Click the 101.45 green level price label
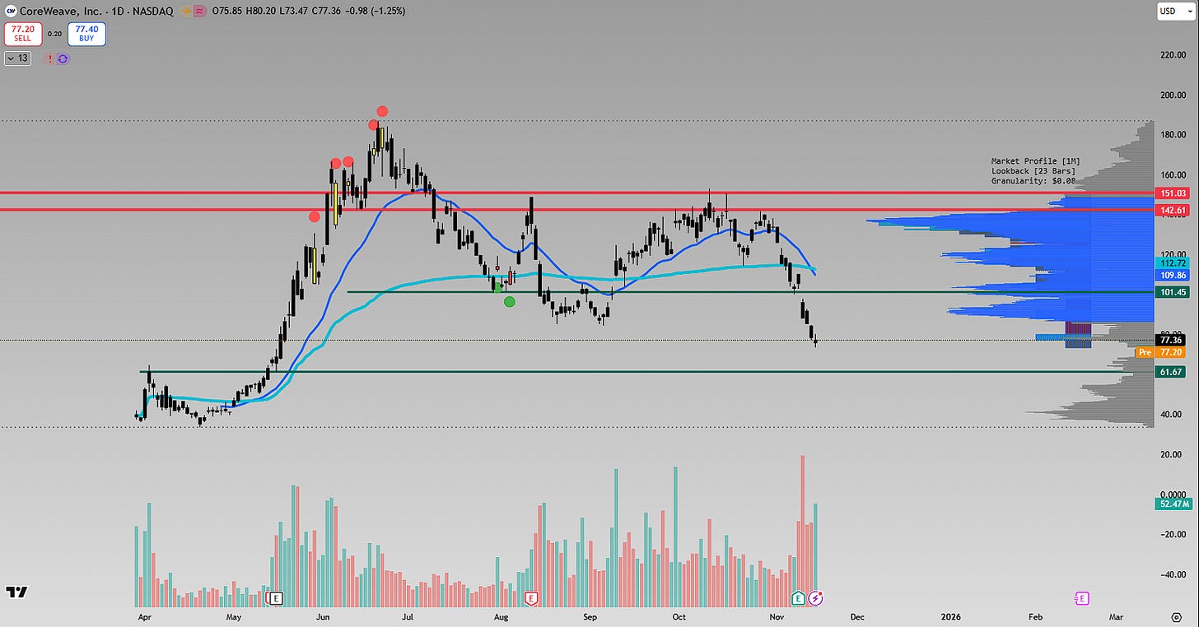 tap(1171, 292)
